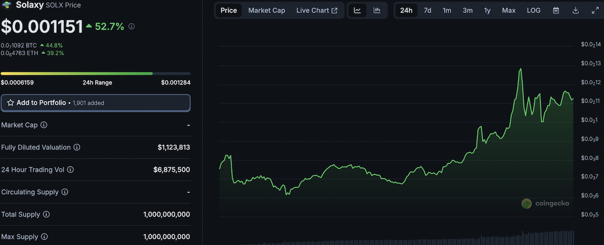Show Market Cap info tooltip icon
Viewport: 604px width, 245px height.
[x=44, y=125]
